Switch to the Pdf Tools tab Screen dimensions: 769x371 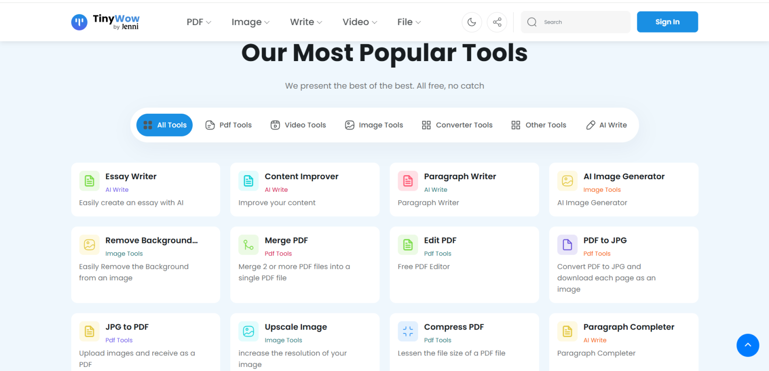coord(228,125)
